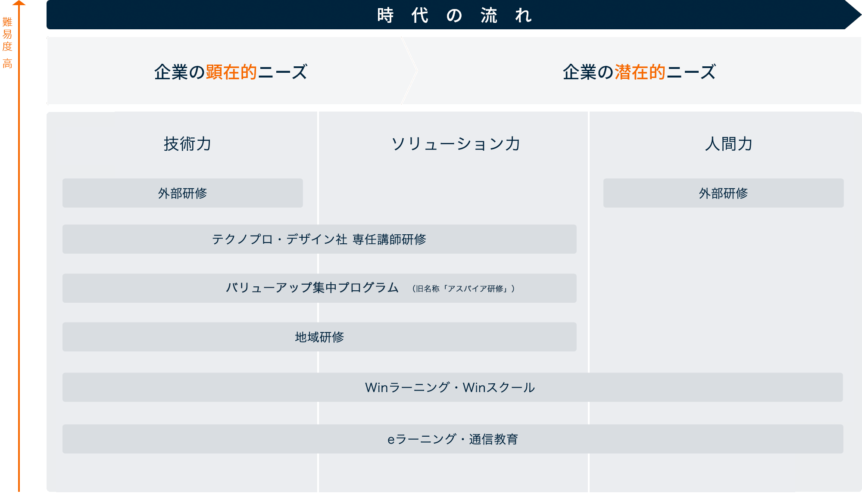Click 外部研修 bar under 人間力

[x=723, y=193]
